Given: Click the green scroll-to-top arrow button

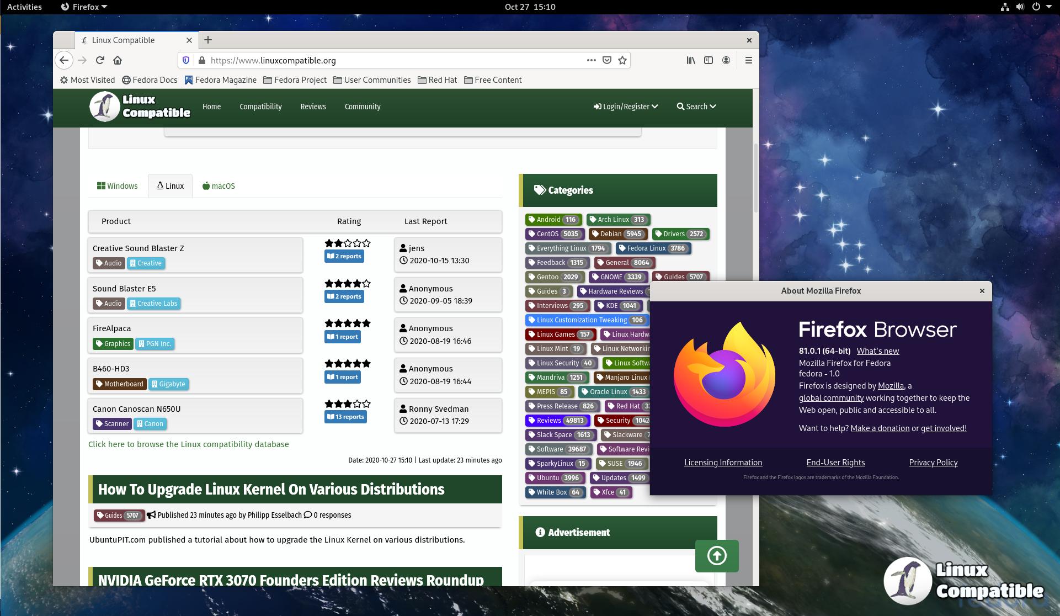Looking at the screenshot, I should click(x=717, y=556).
